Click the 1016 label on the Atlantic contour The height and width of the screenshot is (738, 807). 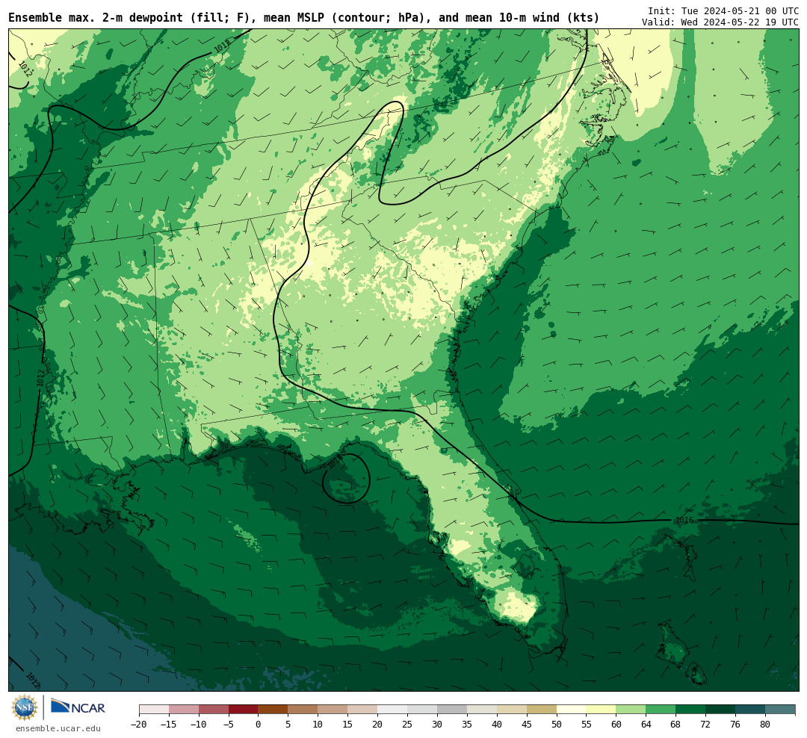coord(684,521)
